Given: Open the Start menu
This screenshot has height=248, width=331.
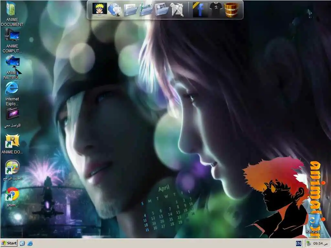Looking at the screenshot, I should click(x=9, y=243).
